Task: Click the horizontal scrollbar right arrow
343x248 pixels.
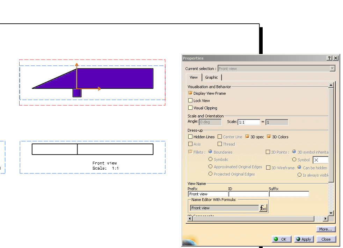Action: pyautogui.click(x=326, y=218)
